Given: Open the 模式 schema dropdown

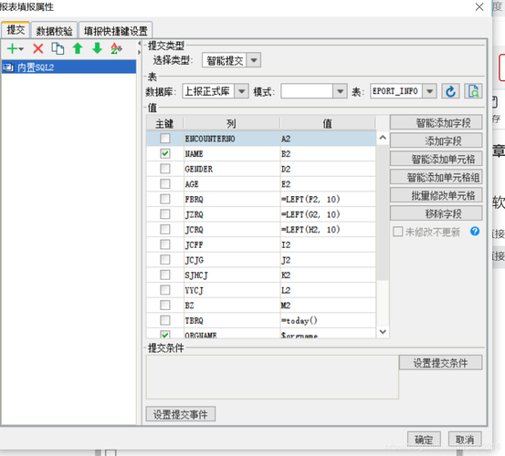Looking at the screenshot, I should [340, 91].
